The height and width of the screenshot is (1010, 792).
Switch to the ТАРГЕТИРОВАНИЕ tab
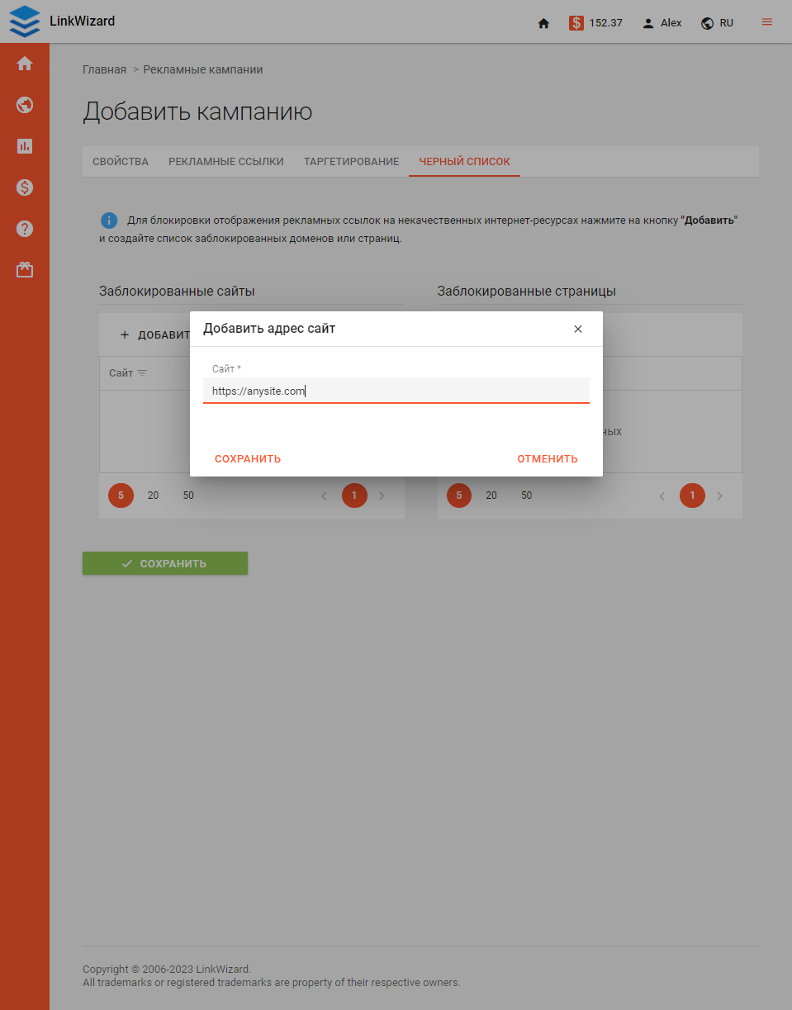click(351, 162)
